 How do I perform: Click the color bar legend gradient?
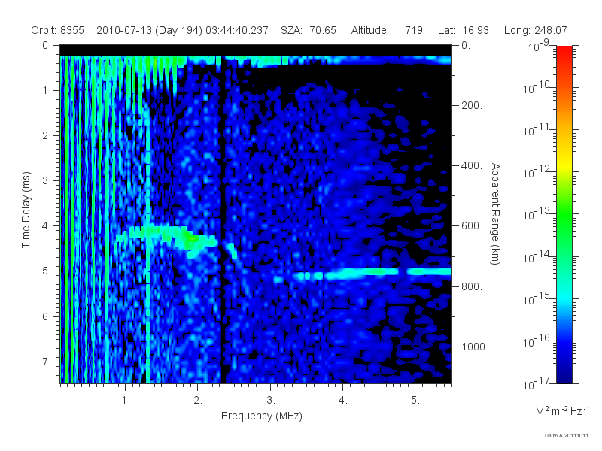coord(564,214)
